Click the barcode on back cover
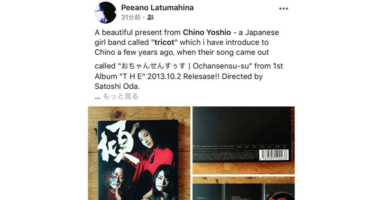Viewport: 383px width, 200px height. tap(273, 155)
